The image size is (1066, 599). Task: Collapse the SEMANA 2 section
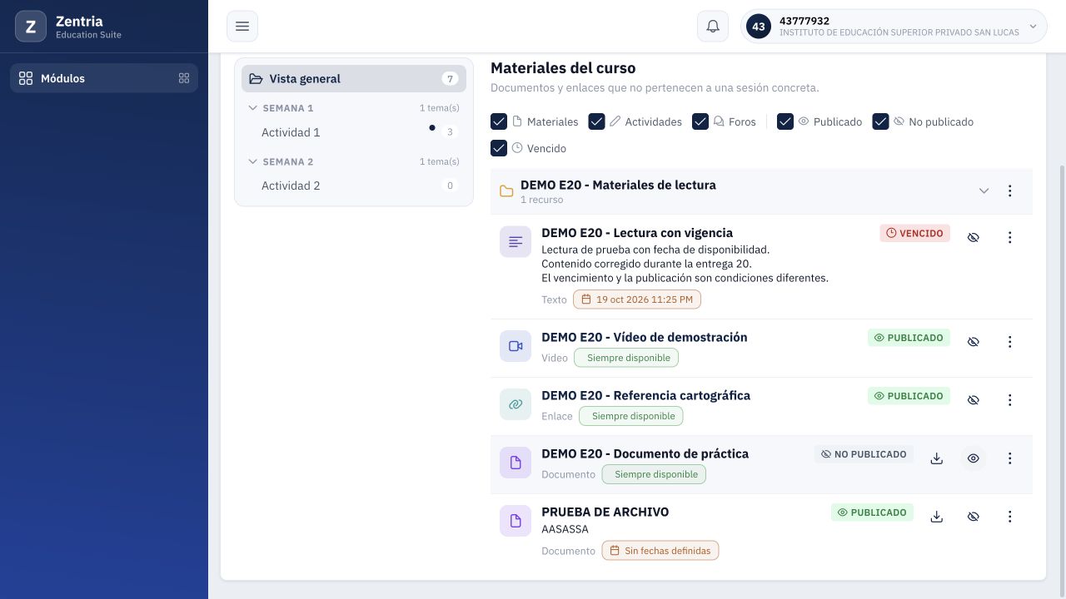[x=253, y=161]
